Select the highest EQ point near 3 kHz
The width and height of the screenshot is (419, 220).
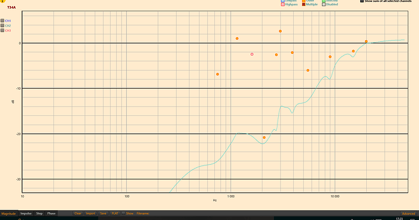tap(281, 31)
